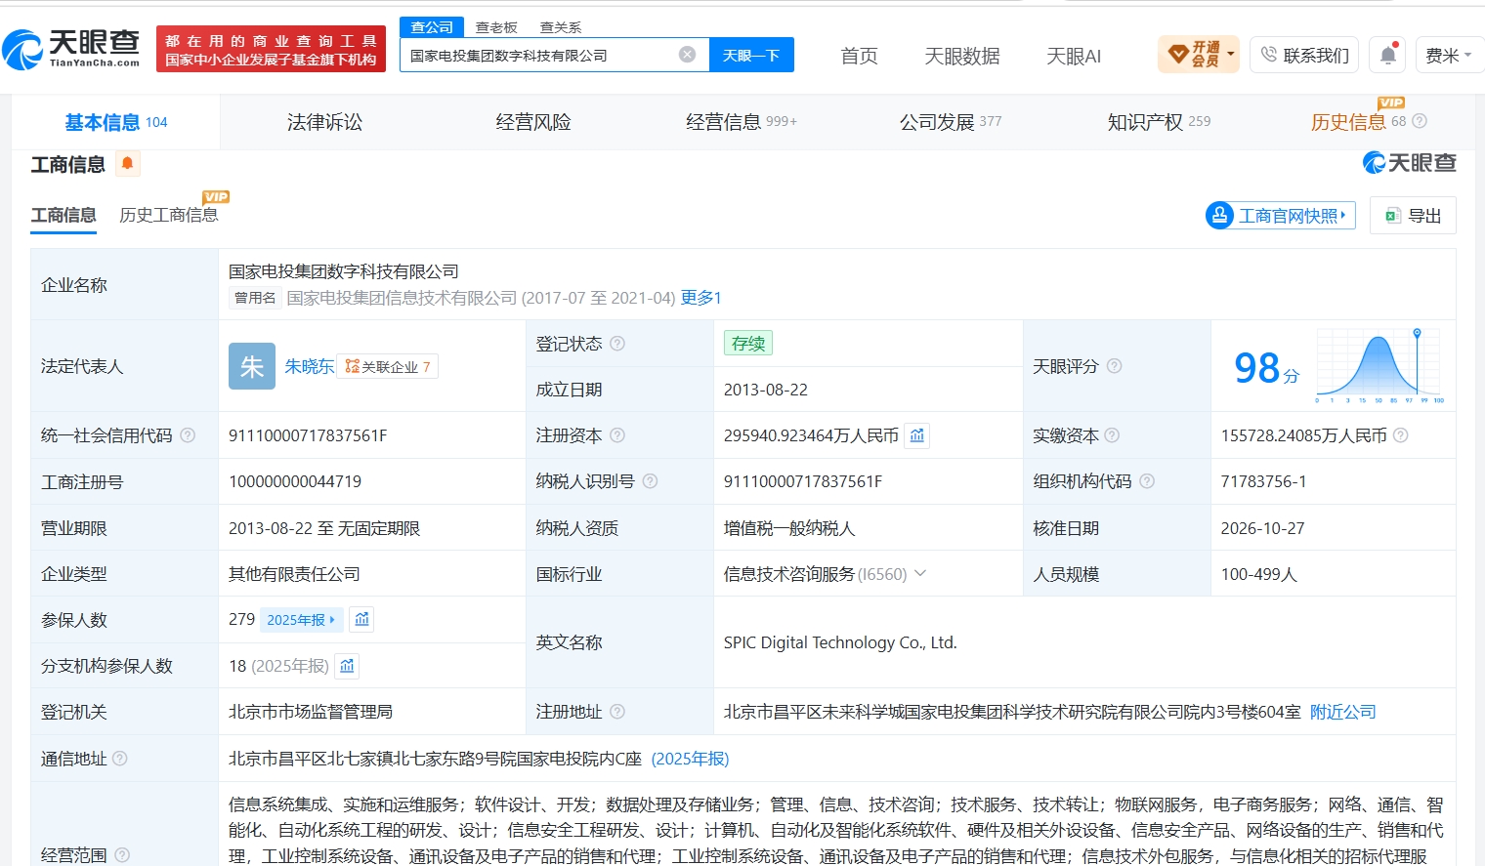
Task: Click help icon beside 天眼评分
Action: coord(1114,366)
